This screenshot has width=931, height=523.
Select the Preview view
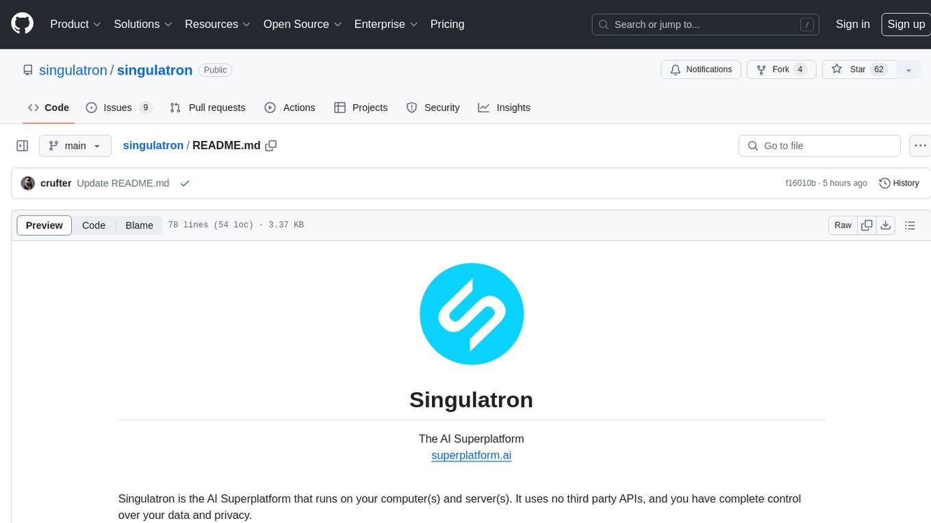(44, 225)
